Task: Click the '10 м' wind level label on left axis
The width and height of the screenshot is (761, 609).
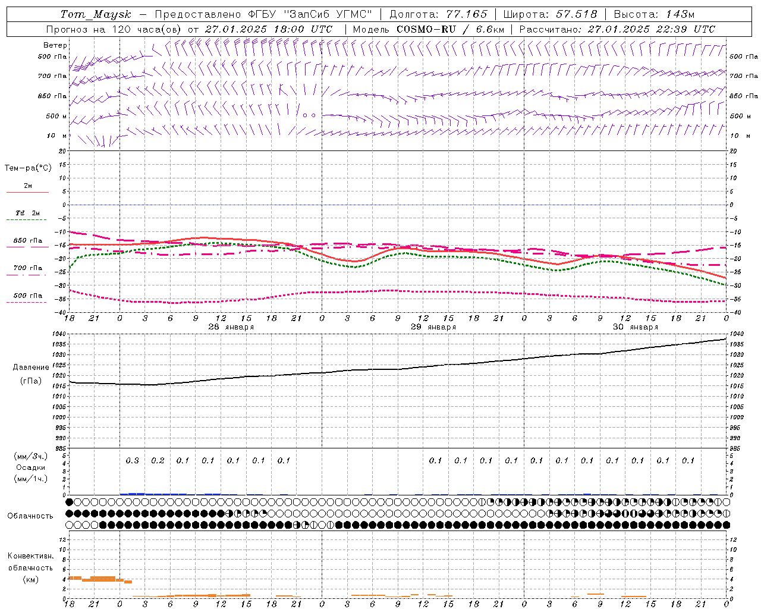Action: (x=56, y=136)
